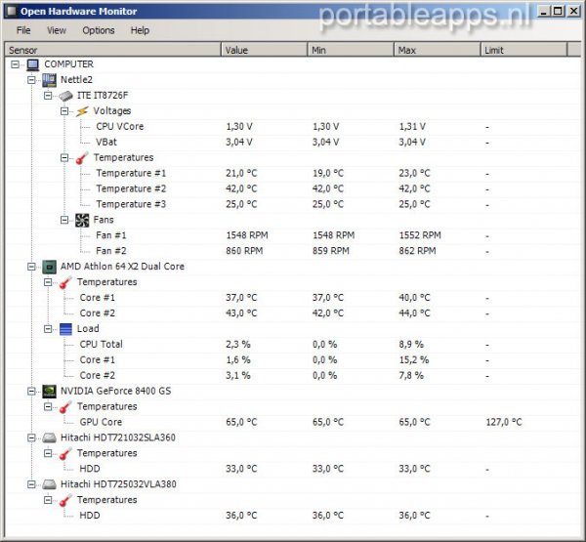Click the Open Hardware Monitor title icon
This screenshot has width=586, height=542.
[x=12, y=11]
